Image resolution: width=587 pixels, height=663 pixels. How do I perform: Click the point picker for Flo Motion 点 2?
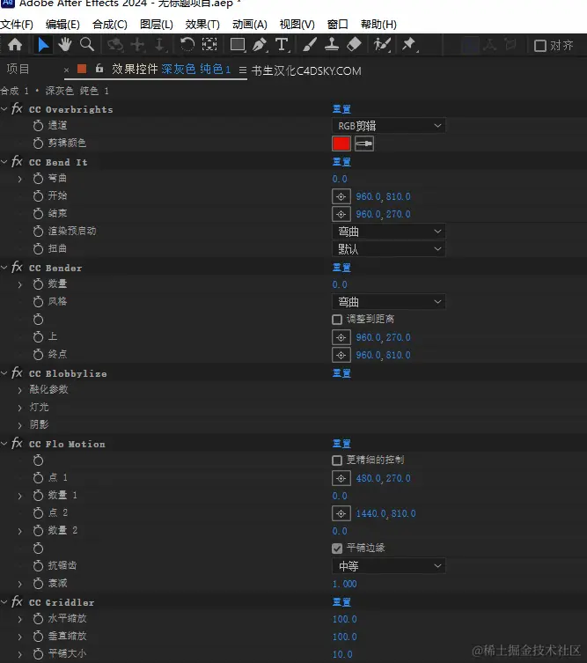point(341,513)
